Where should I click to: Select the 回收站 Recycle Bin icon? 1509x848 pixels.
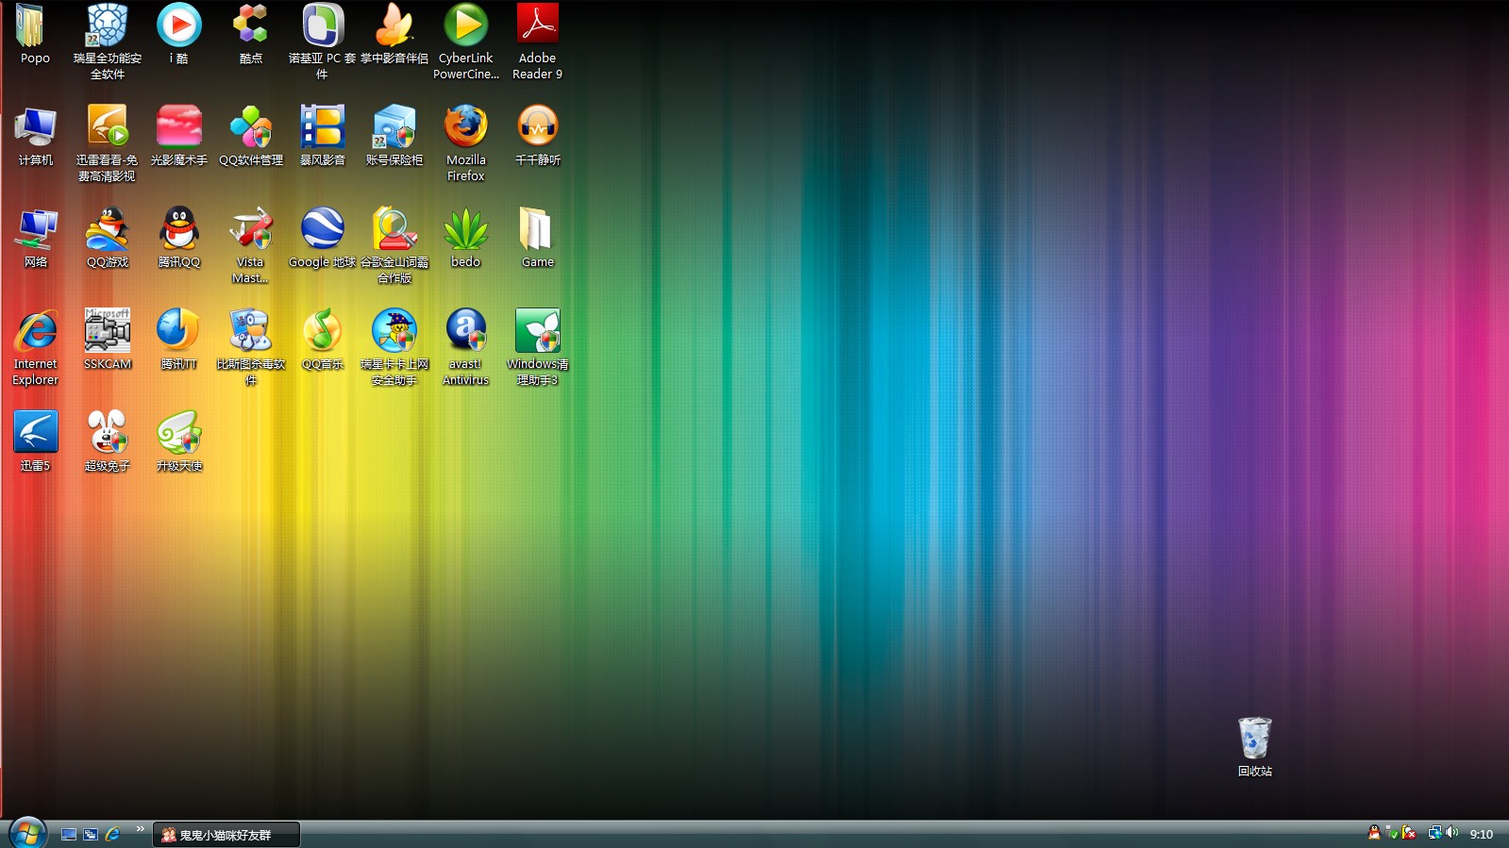point(1255,747)
